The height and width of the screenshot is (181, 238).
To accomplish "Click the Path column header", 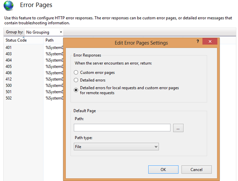I will point(50,40).
